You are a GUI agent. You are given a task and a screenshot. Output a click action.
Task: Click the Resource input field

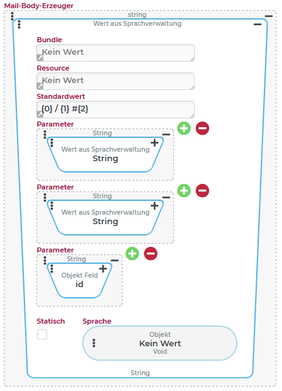click(x=116, y=81)
